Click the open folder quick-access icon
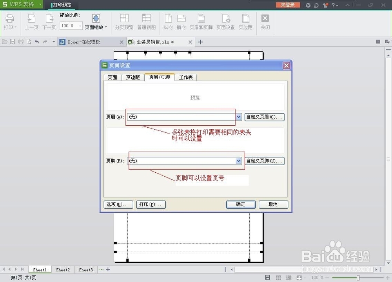This screenshot has width=392, height=282. tap(4, 42)
